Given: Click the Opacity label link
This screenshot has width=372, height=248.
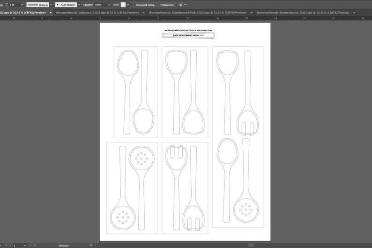Looking at the screenshot, I should (88, 5).
